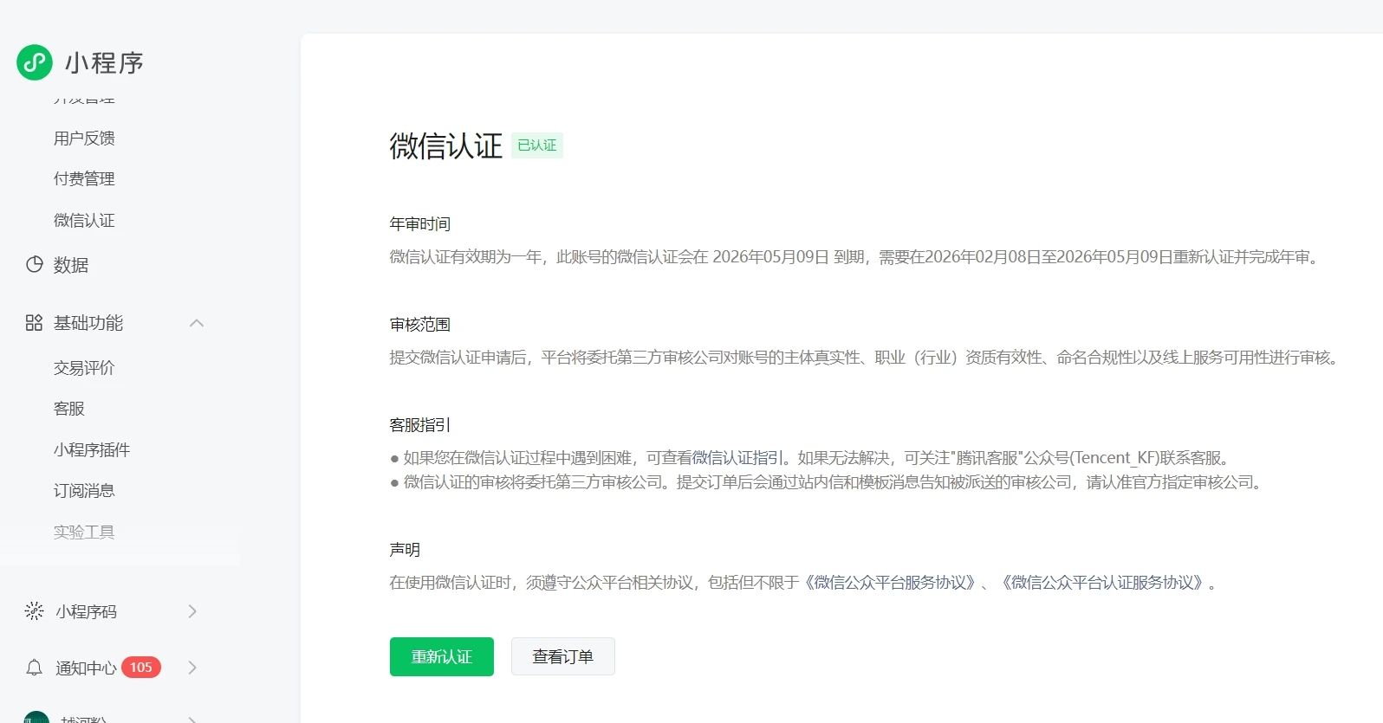Click the 小程序码 menu label
Viewport: 1383px width, 723px height.
point(87,611)
